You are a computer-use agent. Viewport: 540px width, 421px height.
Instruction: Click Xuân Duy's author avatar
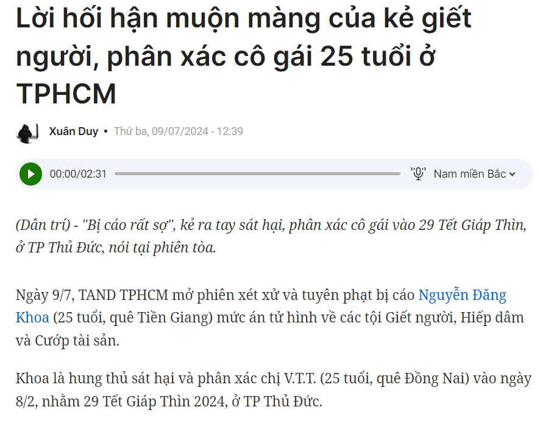[x=27, y=133]
